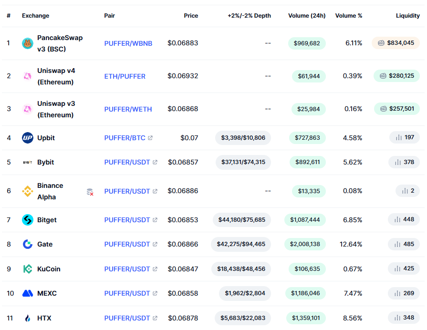Click the bar chart icon beside score 378
Viewport: 427px width, 330px height.
coord(398,162)
